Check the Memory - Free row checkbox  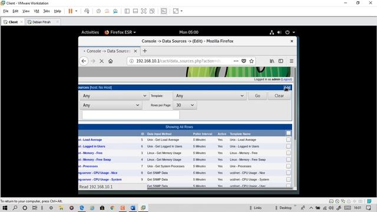[289, 153]
